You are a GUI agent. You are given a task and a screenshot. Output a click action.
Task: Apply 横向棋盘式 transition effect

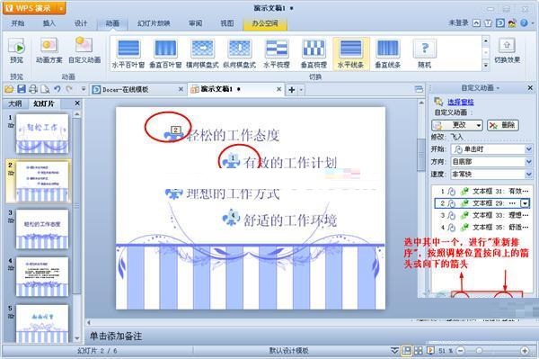[202, 54]
